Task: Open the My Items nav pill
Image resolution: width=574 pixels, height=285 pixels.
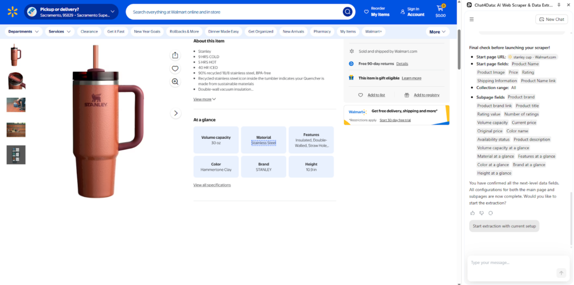Action: tap(348, 31)
